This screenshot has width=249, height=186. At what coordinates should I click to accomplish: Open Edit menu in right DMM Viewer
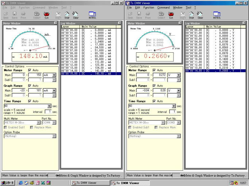click(x=137, y=7)
